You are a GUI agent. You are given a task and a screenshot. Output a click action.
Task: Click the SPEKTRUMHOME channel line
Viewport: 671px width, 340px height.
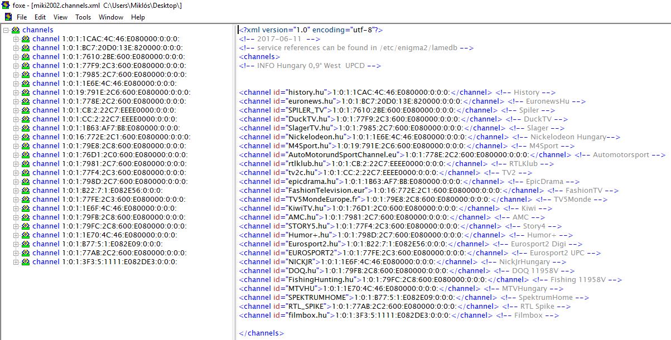(414, 298)
